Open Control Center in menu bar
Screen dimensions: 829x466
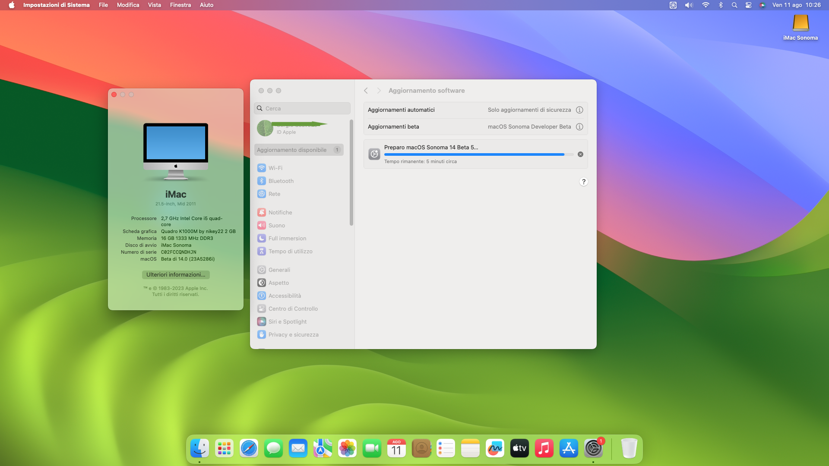coord(748,5)
